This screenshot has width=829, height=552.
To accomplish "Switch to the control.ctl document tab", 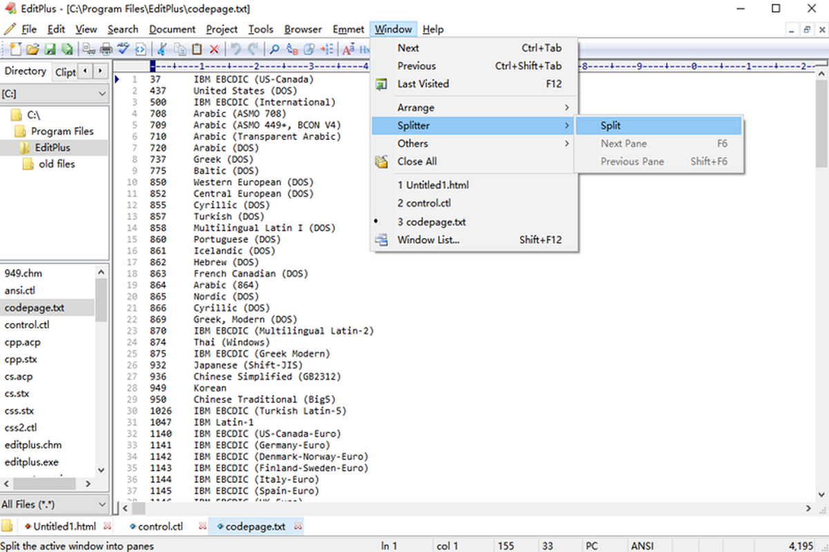I will click(x=160, y=526).
